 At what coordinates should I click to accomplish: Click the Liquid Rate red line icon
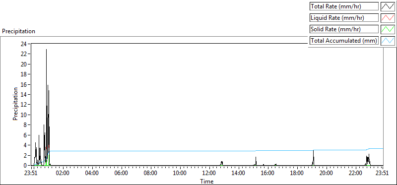[388, 18]
